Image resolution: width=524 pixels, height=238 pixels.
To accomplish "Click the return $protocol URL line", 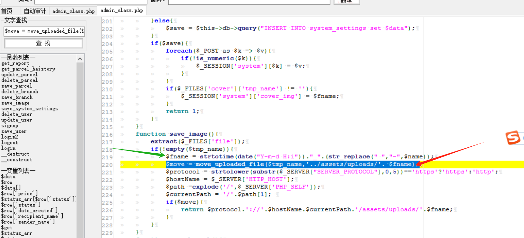I will pos(317,209).
